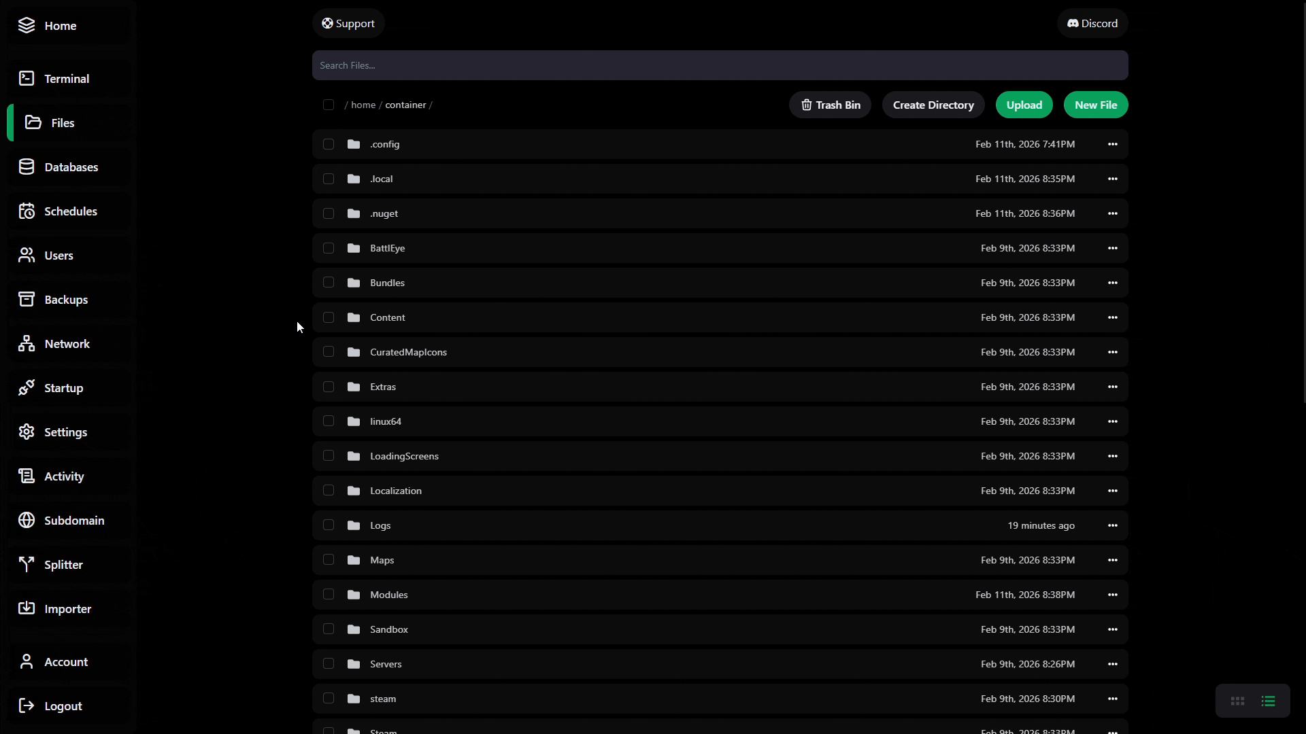Click the Databases sidebar icon
This screenshot has width=1306, height=734.
pyautogui.click(x=27, y=167)
